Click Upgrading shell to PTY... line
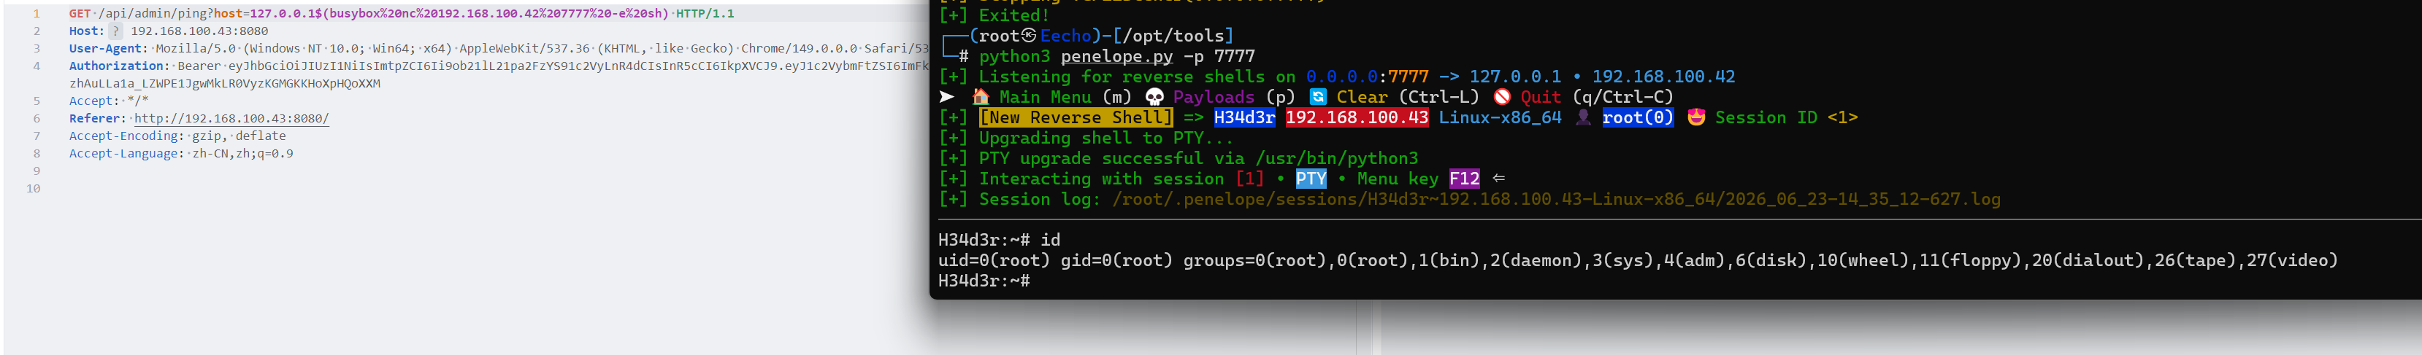The width and height of the screenshot is (2422, 355). point(1086,138)
